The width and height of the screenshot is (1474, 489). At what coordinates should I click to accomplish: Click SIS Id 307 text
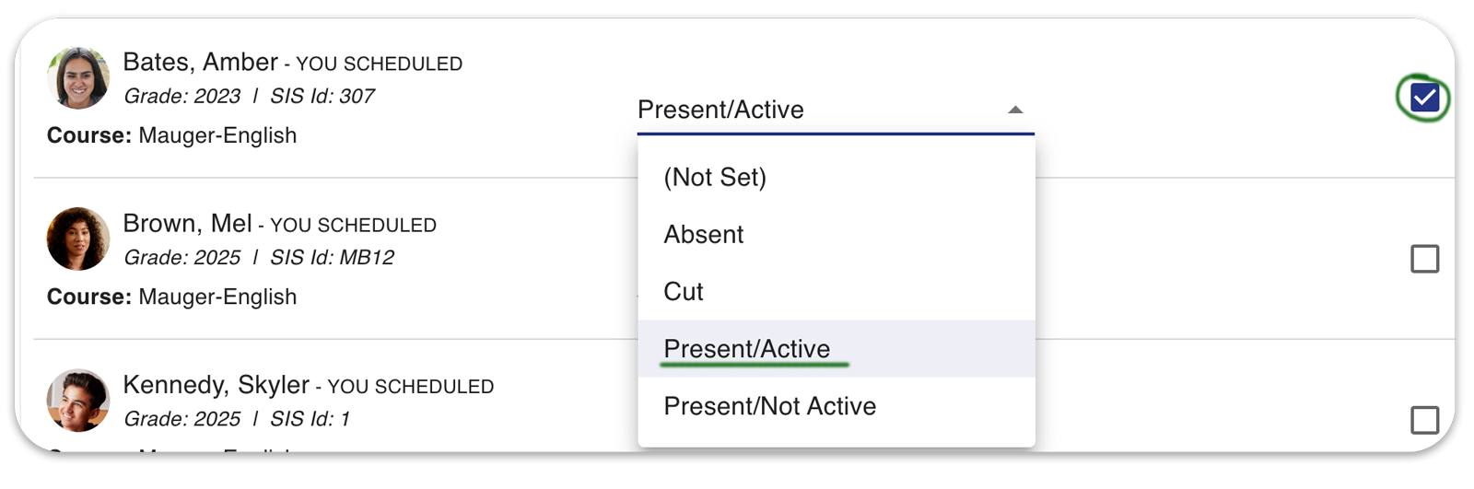click(x=322, y=96)
